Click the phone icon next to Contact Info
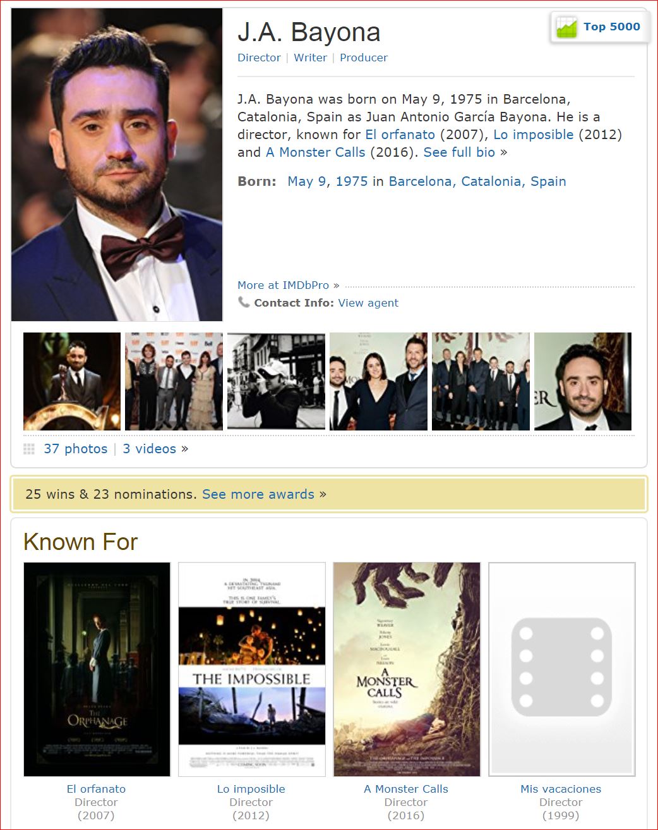Viewport: 658px width, 830px height. [244, 302]
